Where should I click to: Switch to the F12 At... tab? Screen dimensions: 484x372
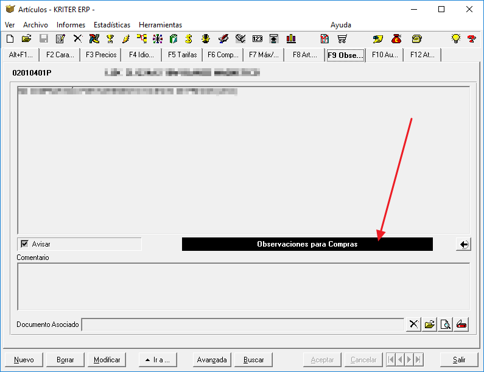(423, 55)
